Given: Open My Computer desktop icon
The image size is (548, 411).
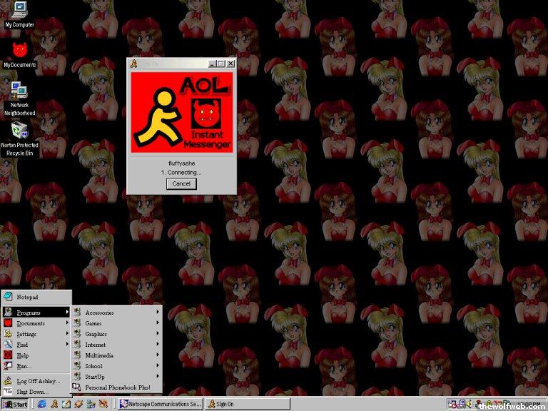Looking at the screenshot, I should pyautogui.click(x=19, y=11).
